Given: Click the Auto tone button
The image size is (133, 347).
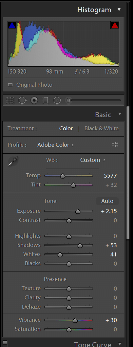Looking at the screenshot, I should pyautogui.click(x=107, y=201).
